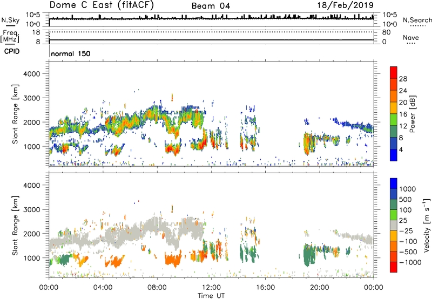The height and width of the screenshot is (299, 432).
Task: Click the 'Dome C East (fitACF)' plot title
Action: point(102,5)
